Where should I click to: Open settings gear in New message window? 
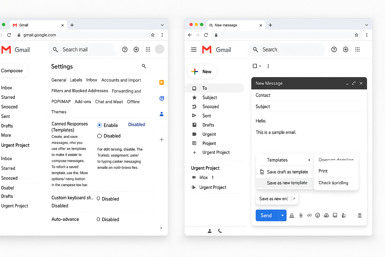click(x=346, y=49)
